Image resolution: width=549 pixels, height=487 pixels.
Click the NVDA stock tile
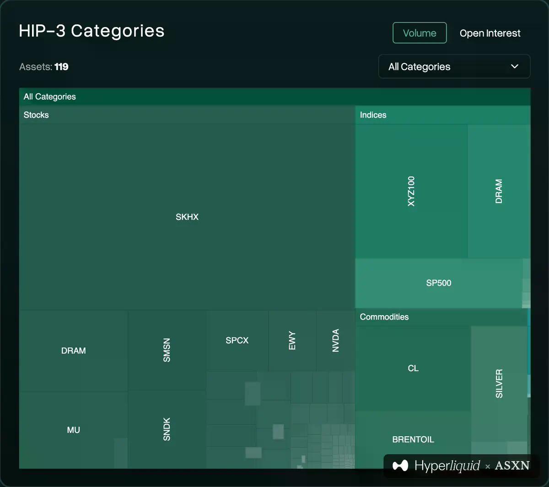pyautogui.click(x=336, y=341)
